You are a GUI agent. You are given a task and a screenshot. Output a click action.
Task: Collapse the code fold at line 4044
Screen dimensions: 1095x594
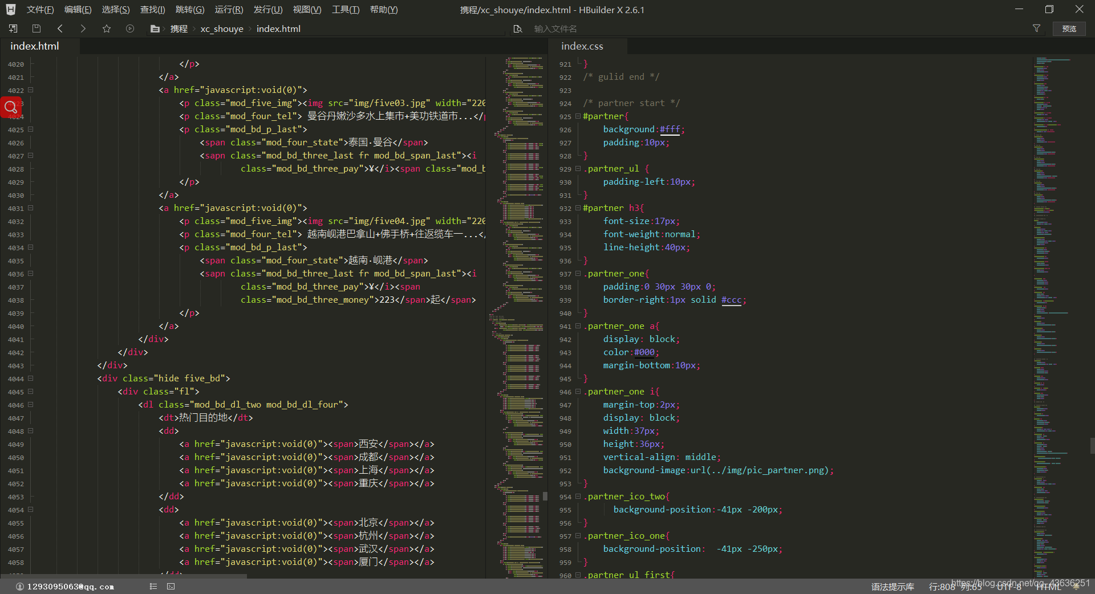pos(30,379)
